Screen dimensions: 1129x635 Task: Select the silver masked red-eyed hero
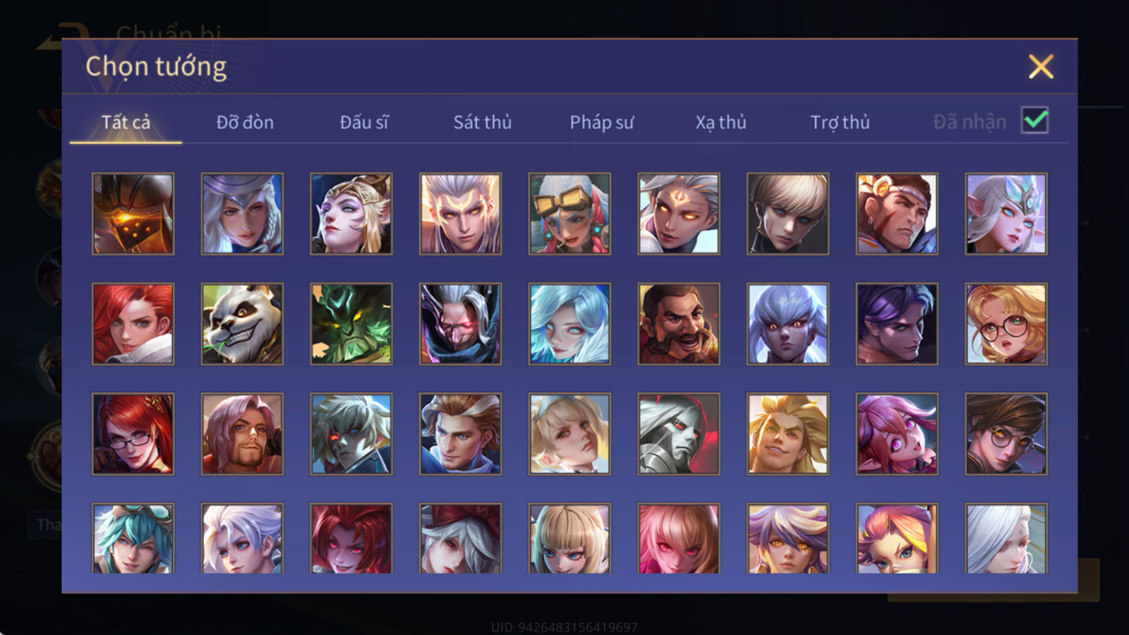coord(679,434)
